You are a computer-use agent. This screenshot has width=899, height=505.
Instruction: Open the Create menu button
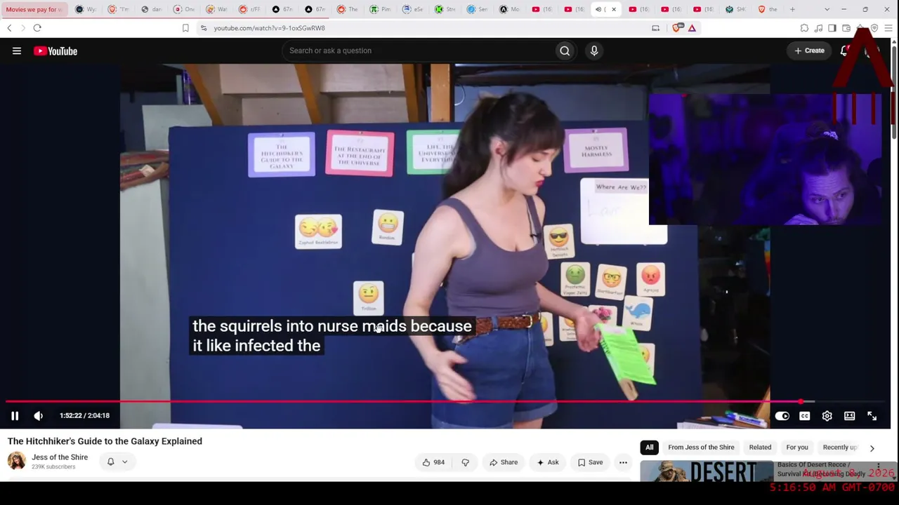[810, 50]
